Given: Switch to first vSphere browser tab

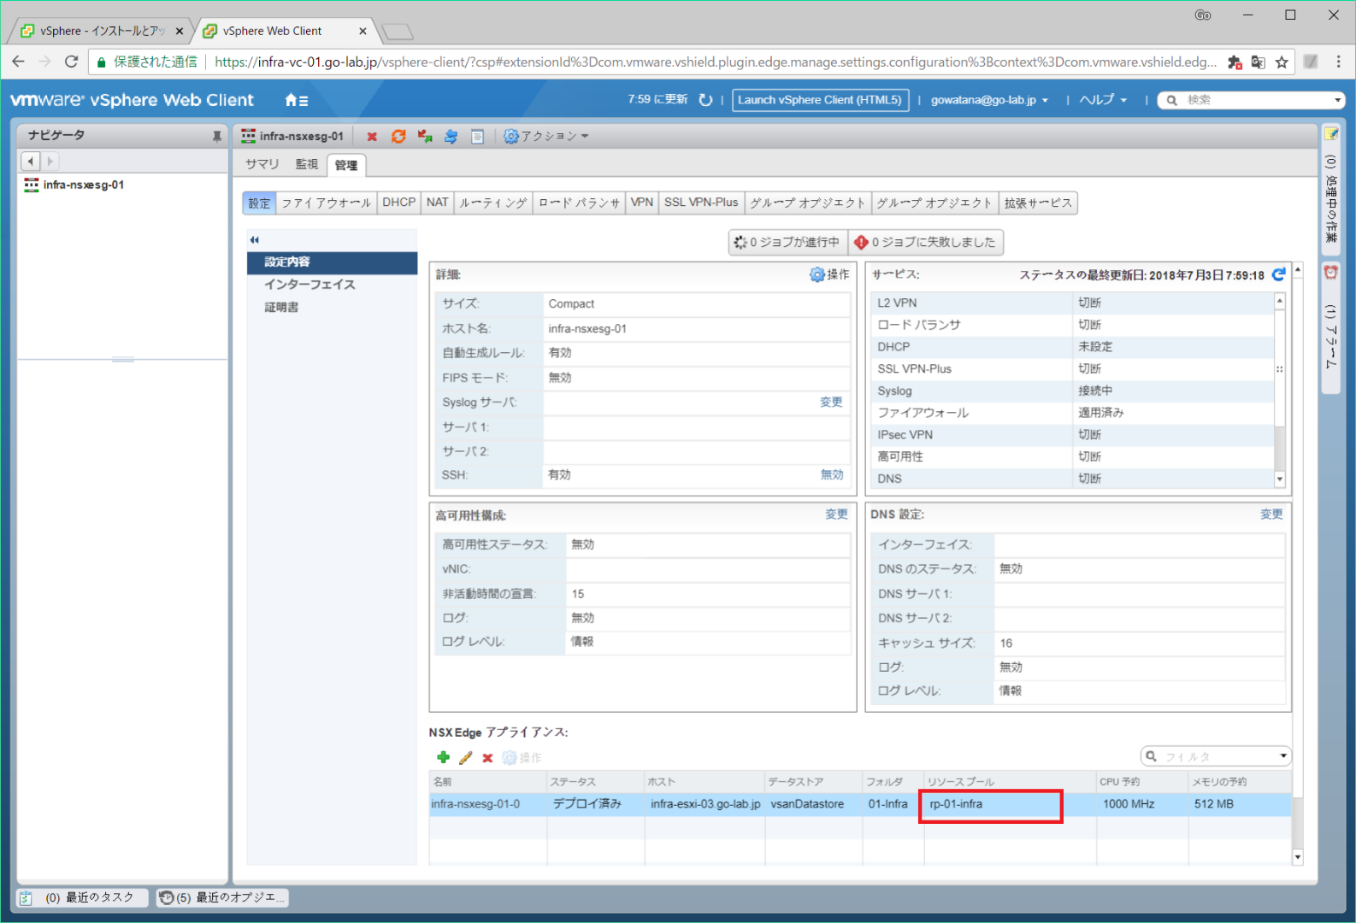Looking at the screenshot, I should 102,31.
